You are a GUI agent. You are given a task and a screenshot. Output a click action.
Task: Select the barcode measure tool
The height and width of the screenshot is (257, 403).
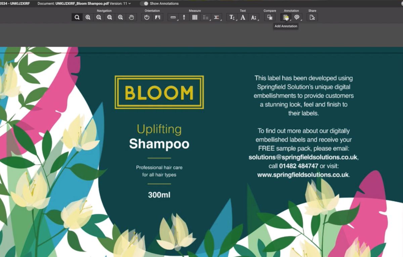pyautogui.click(x=195, y=17)
